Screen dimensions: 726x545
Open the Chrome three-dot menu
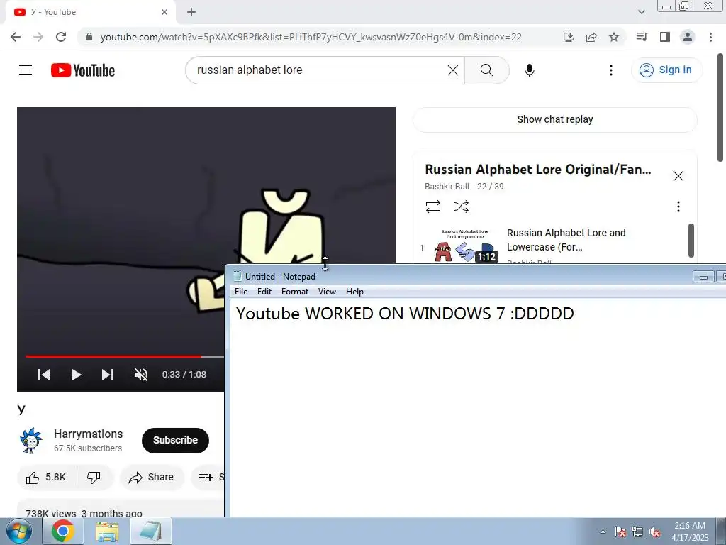710,37
